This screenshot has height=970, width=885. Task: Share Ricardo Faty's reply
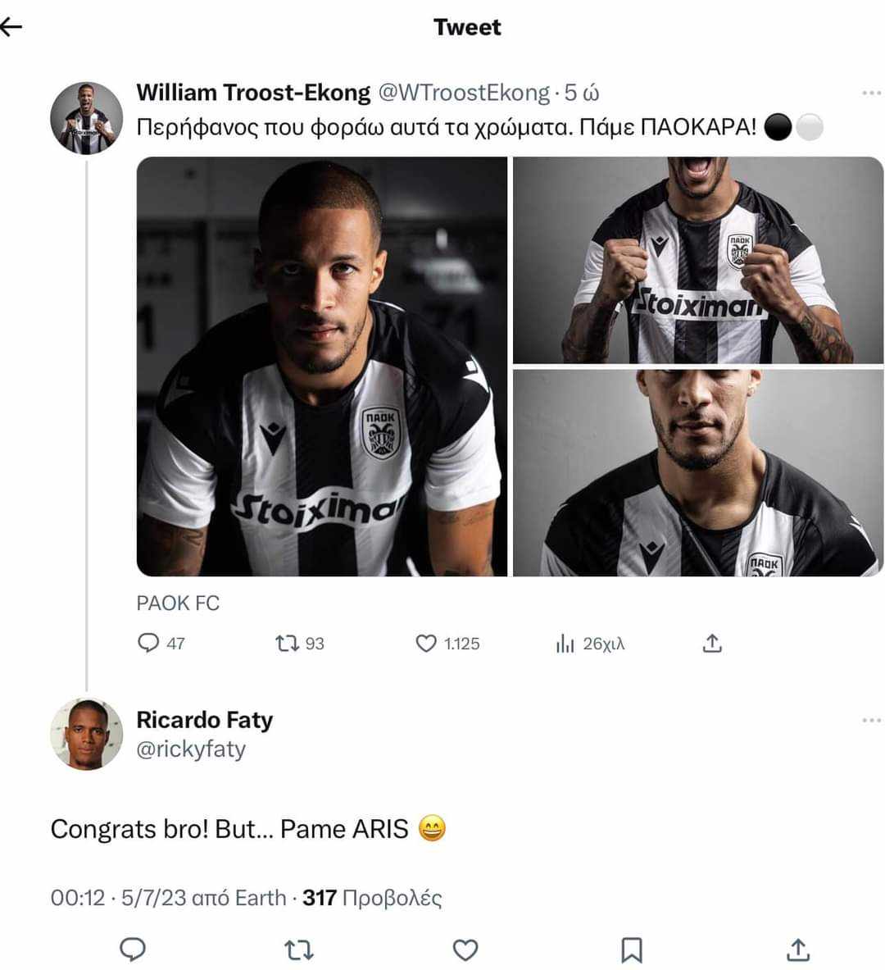click(x=798, y=950)
